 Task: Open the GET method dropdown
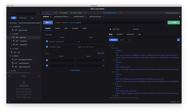(x=48, y=23)
